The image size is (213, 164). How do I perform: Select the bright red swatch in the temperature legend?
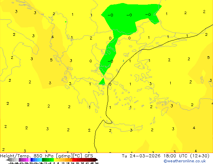[x=73, y=160]
